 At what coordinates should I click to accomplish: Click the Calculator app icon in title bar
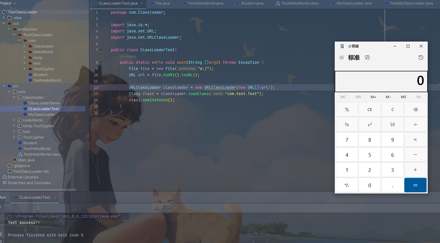click(x=342, y=46)
